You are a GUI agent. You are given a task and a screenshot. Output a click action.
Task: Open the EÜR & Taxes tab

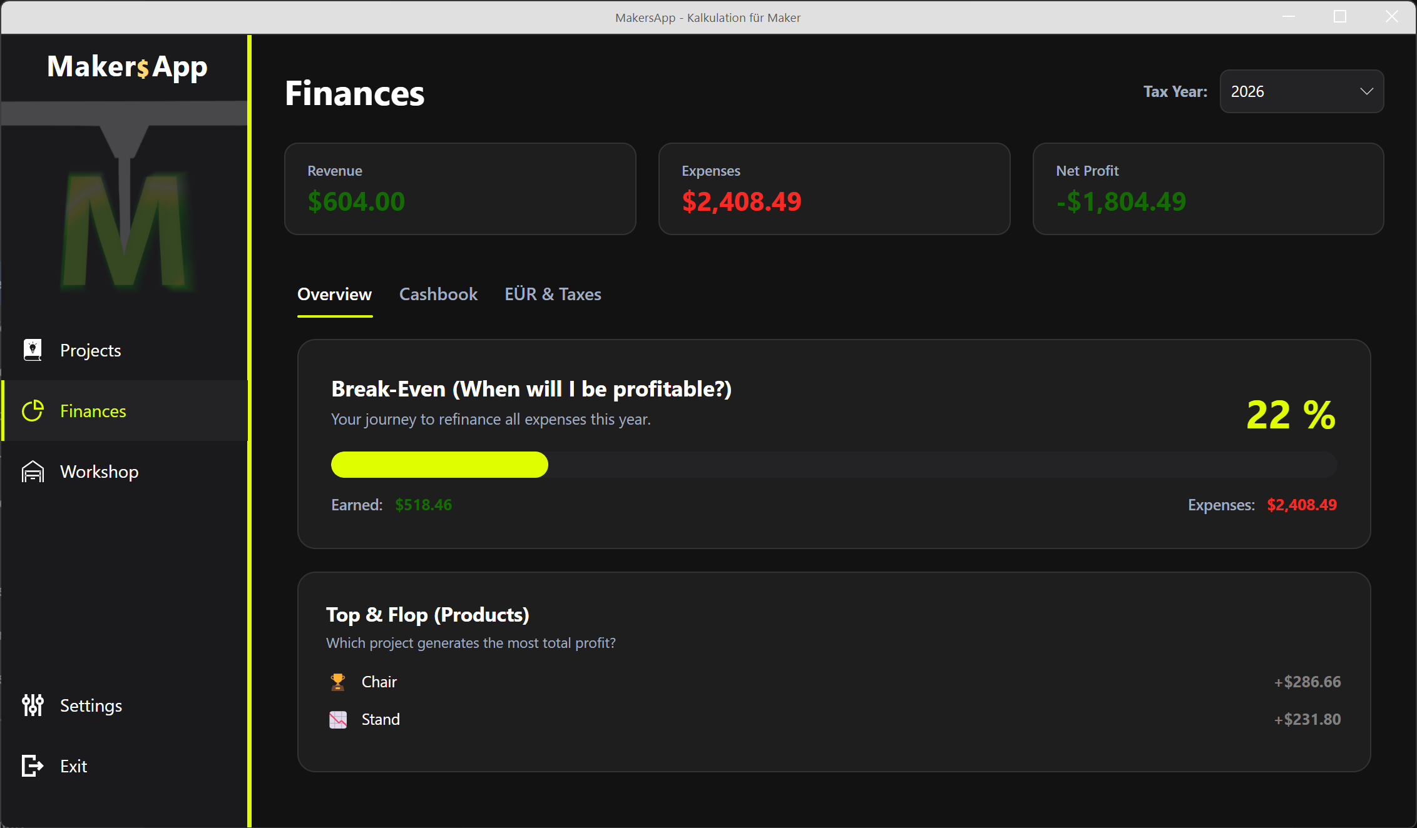click(553, 294)
